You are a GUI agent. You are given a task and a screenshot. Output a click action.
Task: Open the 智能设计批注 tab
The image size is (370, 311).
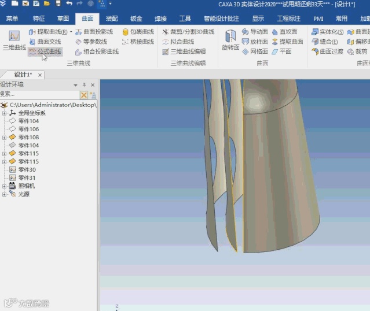tap(221, 18)
